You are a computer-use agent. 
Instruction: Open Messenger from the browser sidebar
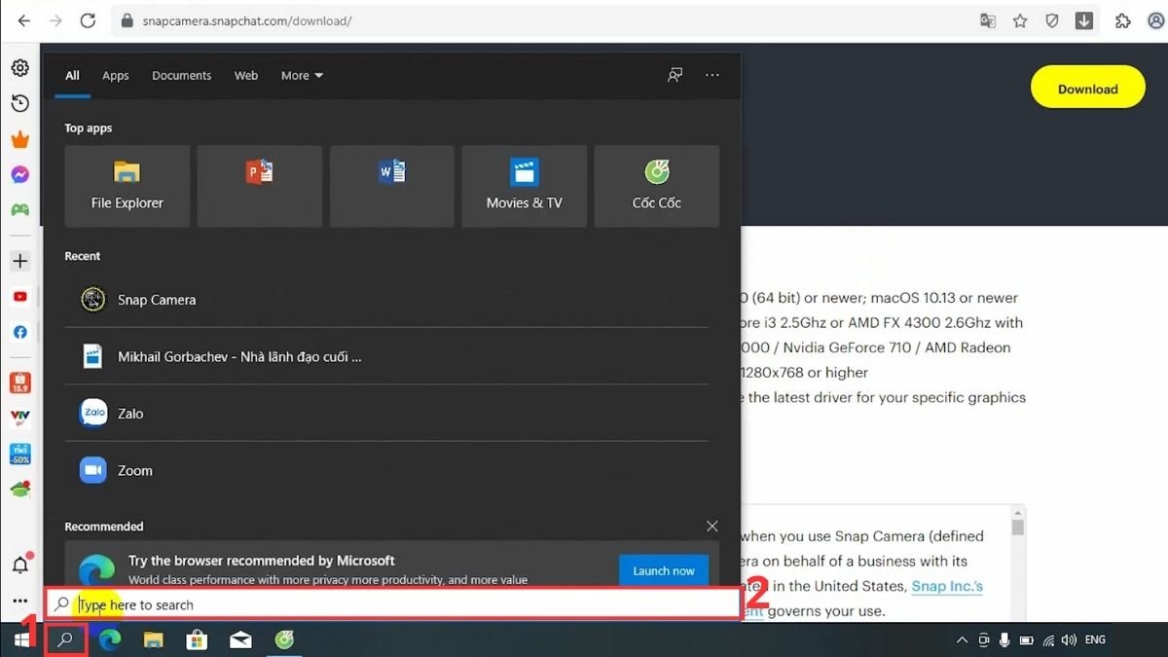[19, 175]
